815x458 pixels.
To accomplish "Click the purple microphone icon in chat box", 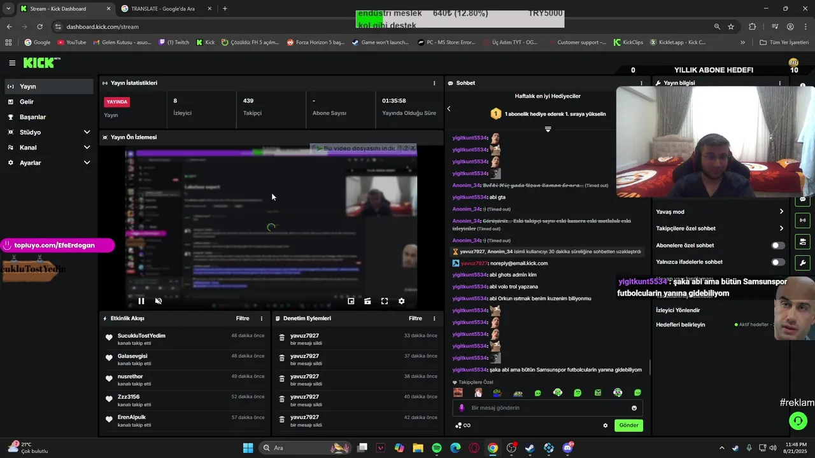I will (463, 408).
